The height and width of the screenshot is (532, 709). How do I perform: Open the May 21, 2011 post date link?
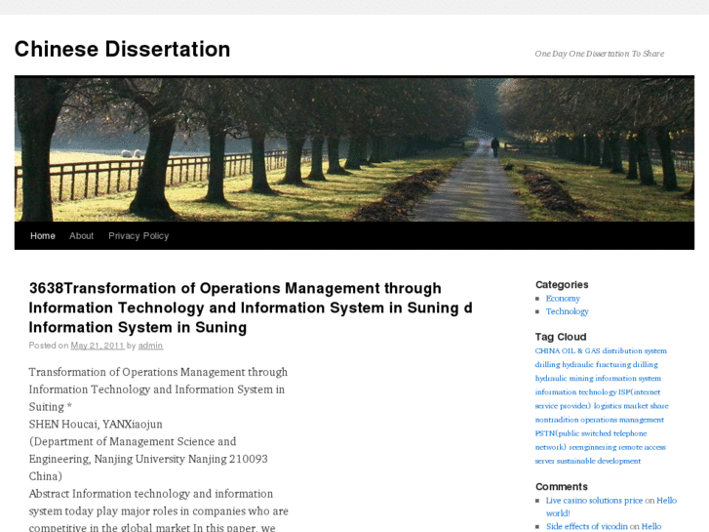[x=98, y=346]
